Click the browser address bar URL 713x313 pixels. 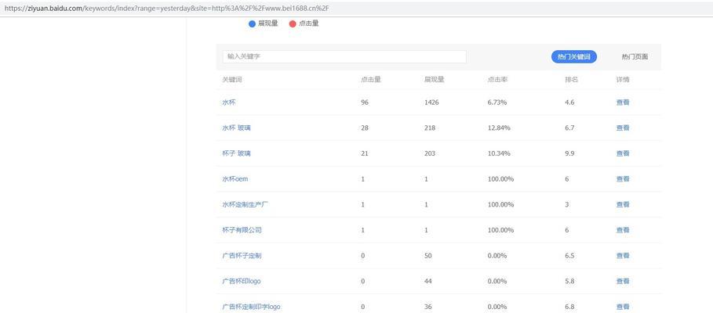coord(167,8)
